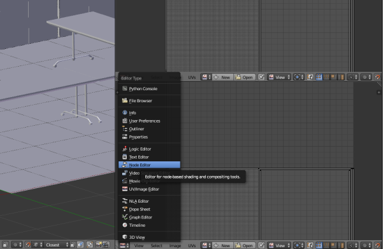Open snap element dropdown in 3D view header
This screenshot has width=383, height=249.
pos(38,245)
